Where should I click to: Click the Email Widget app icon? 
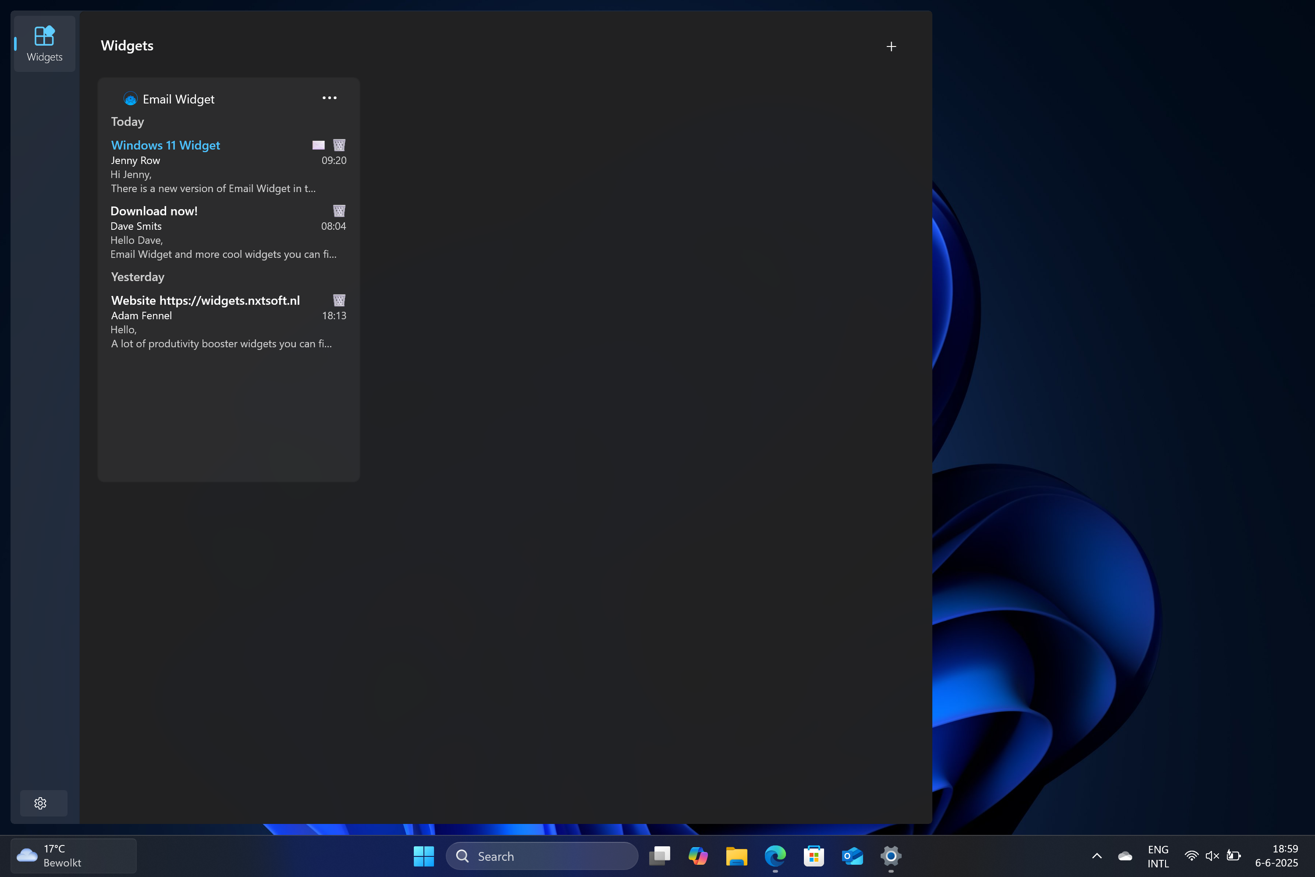tap(130, 99)
